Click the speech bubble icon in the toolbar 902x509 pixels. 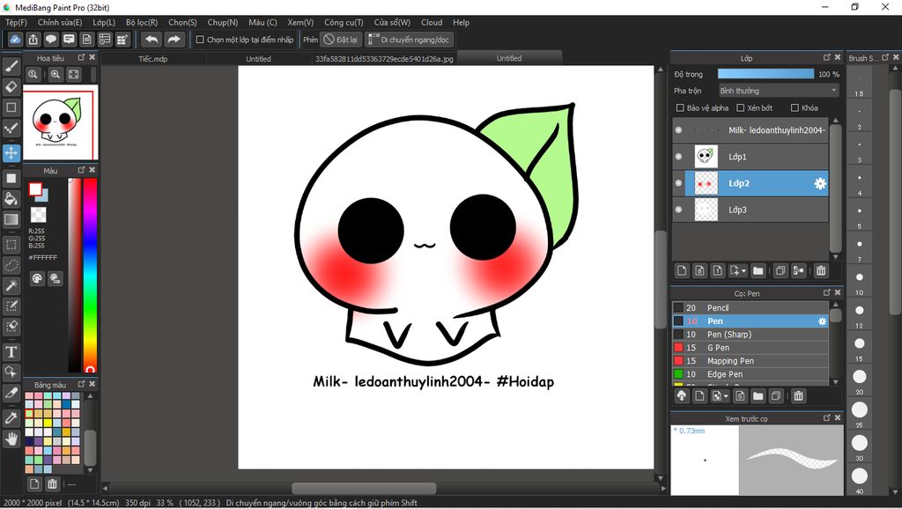click(x=50, y=39)
